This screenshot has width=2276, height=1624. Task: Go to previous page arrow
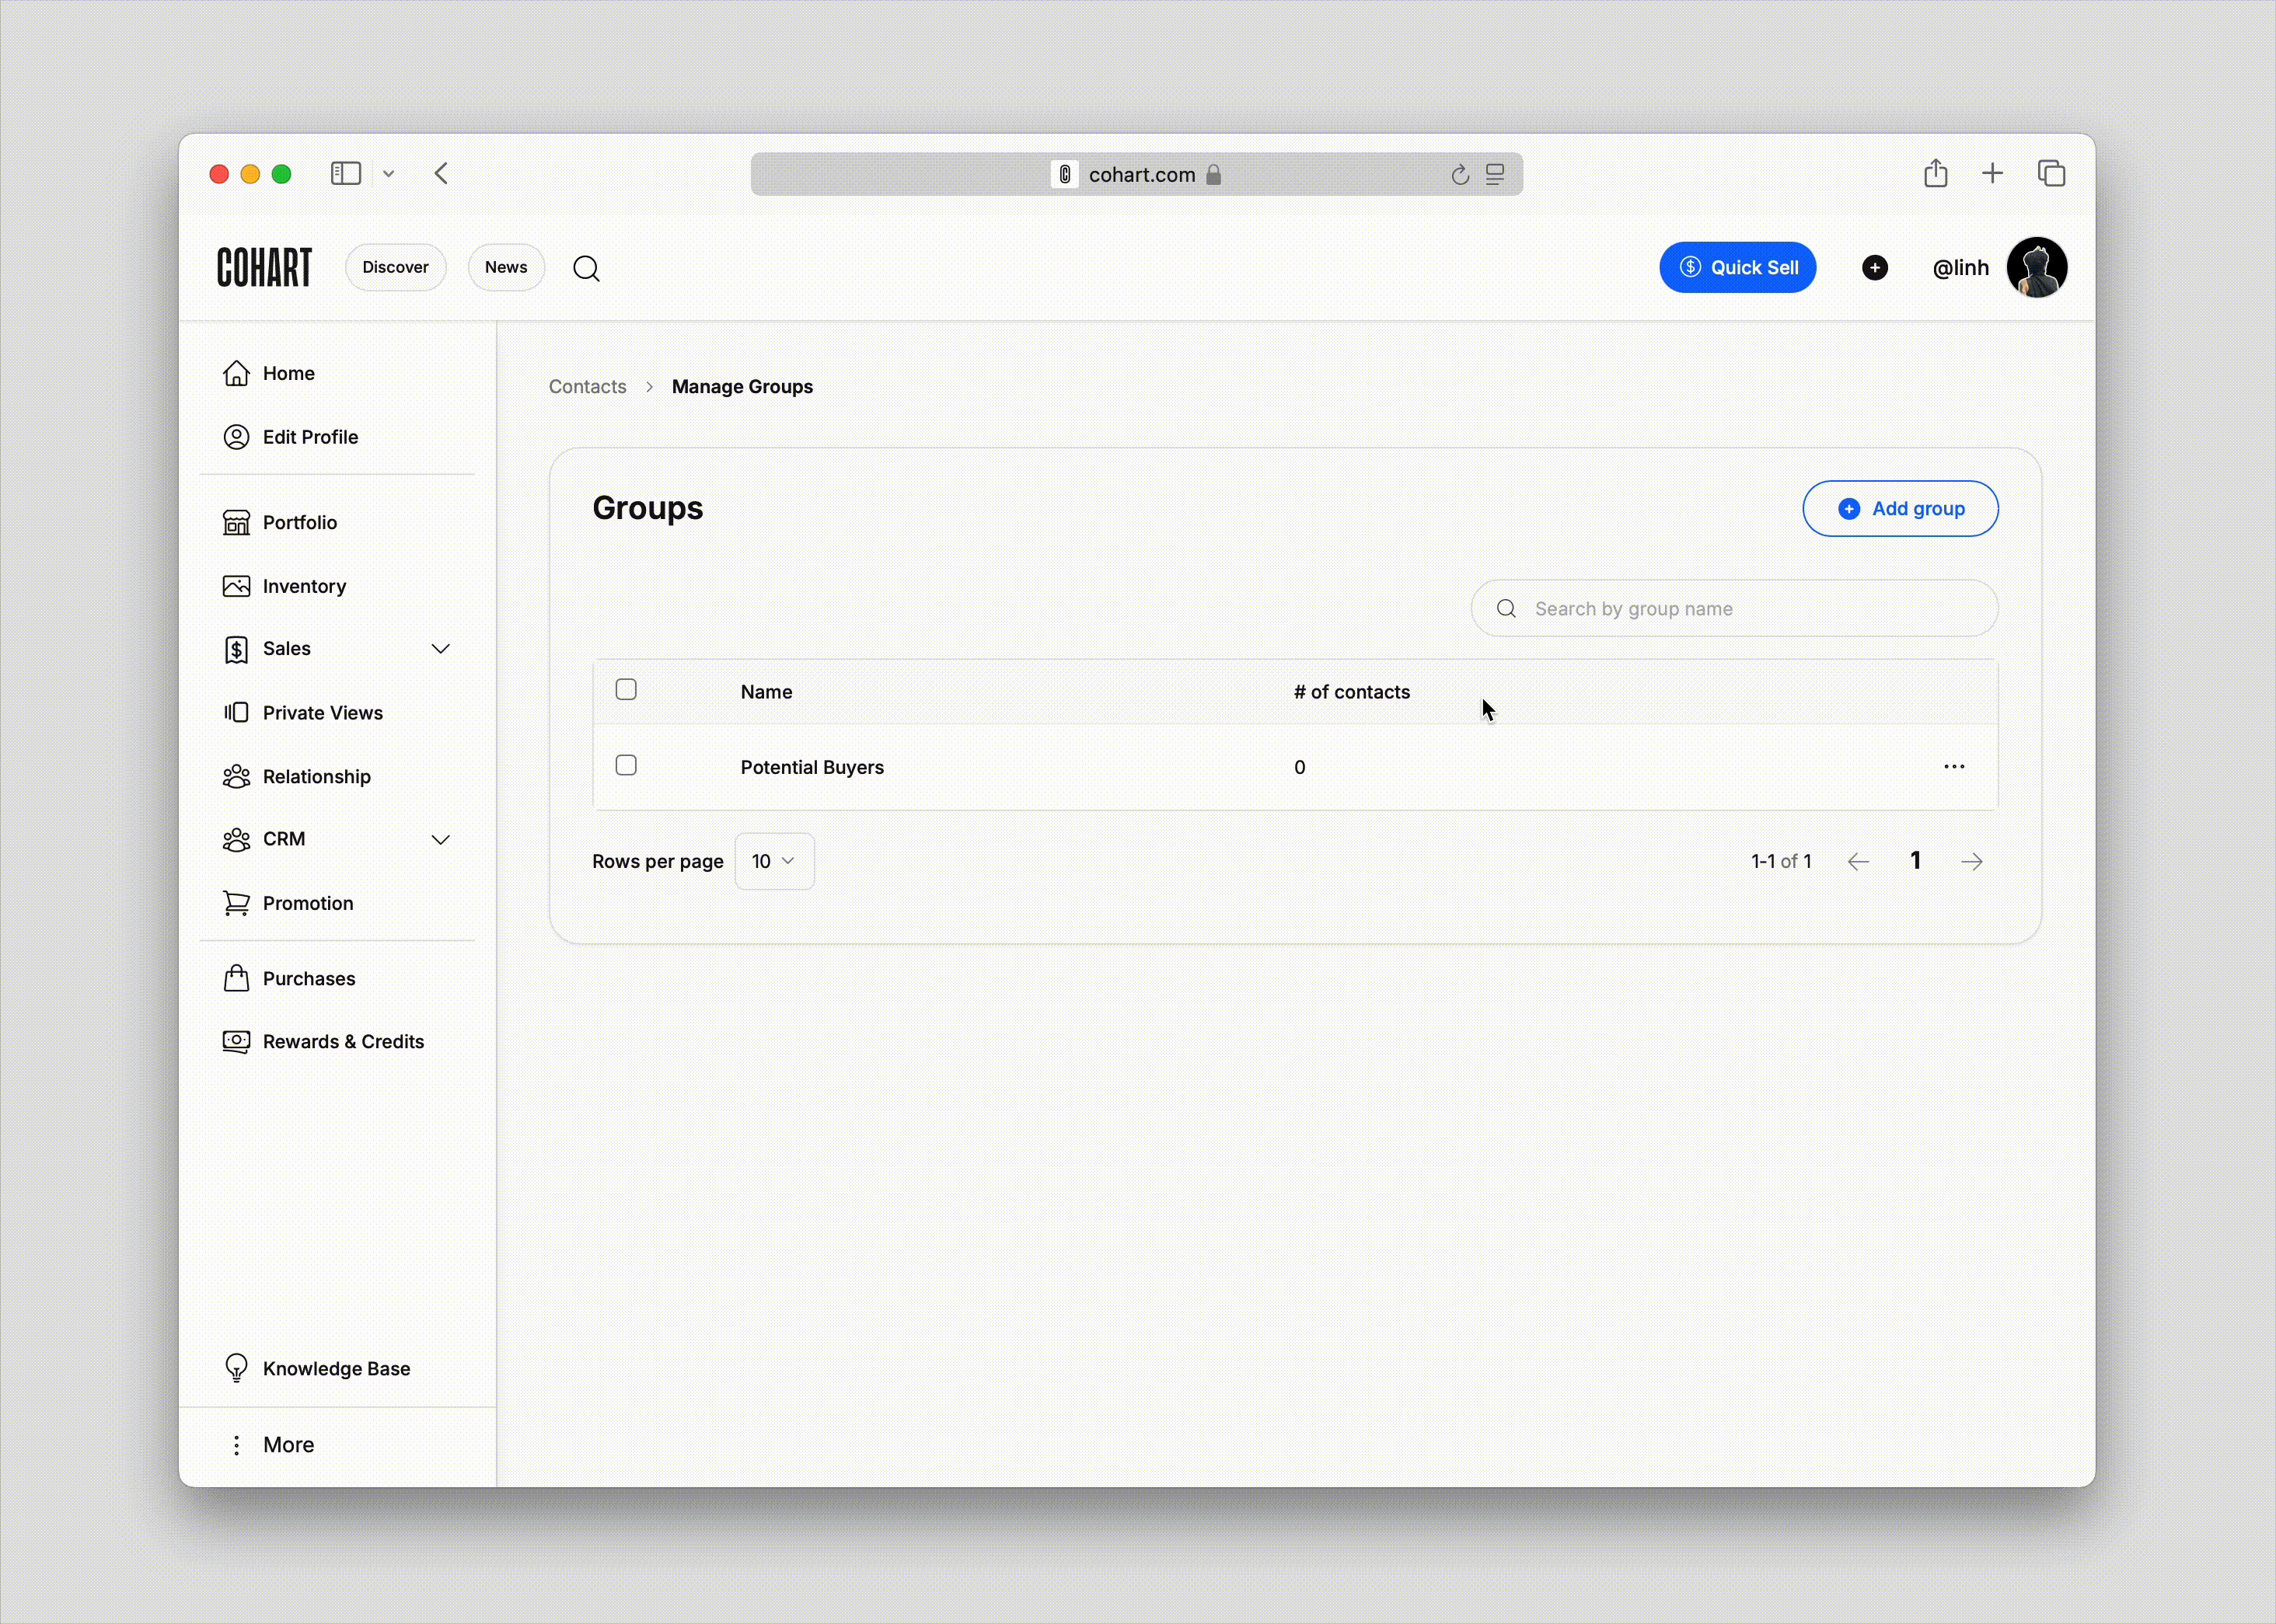point(1858,862)
